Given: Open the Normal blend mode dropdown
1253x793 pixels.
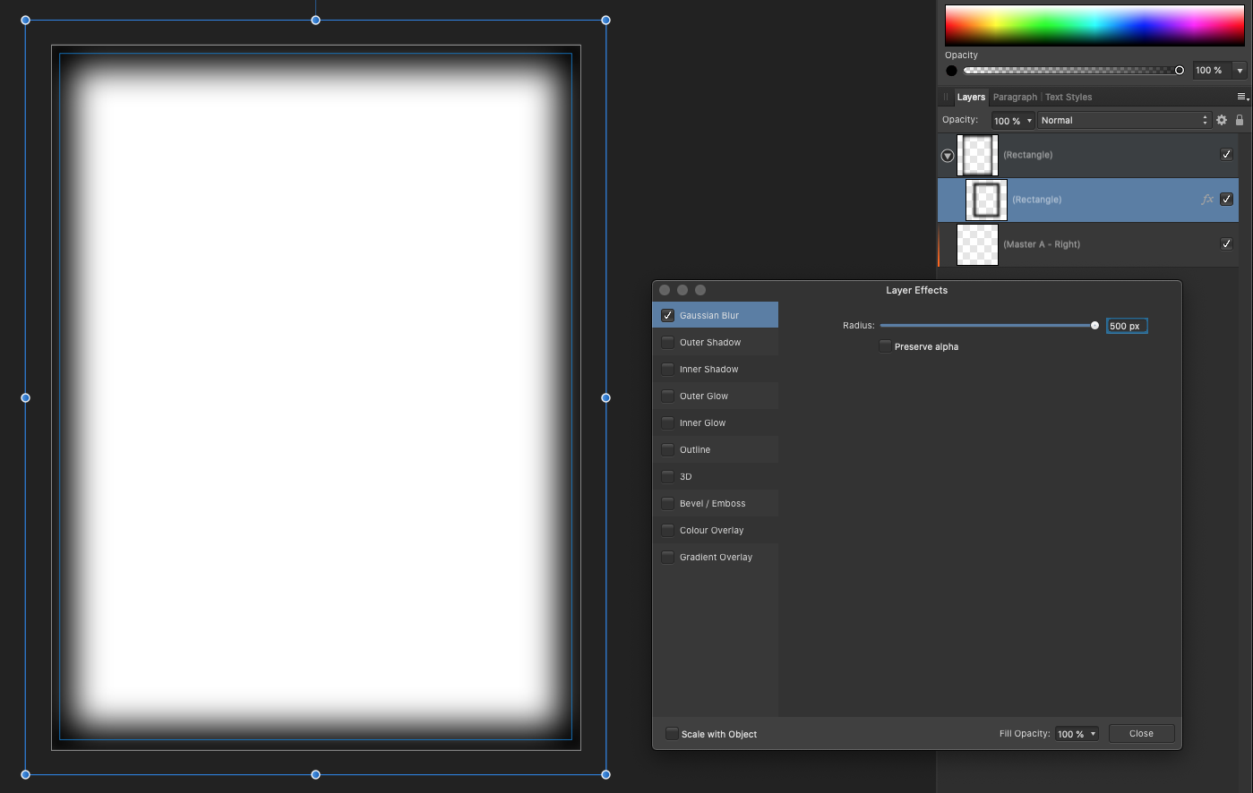Looking at the screenshot, I should 1123,120.
